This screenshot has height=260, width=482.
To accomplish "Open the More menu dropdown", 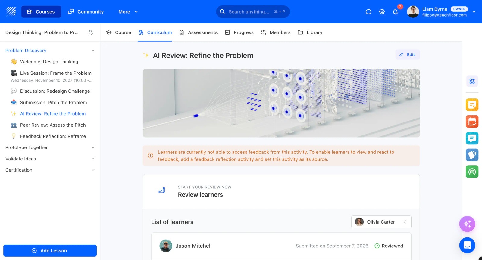I will tap(128, 12).
